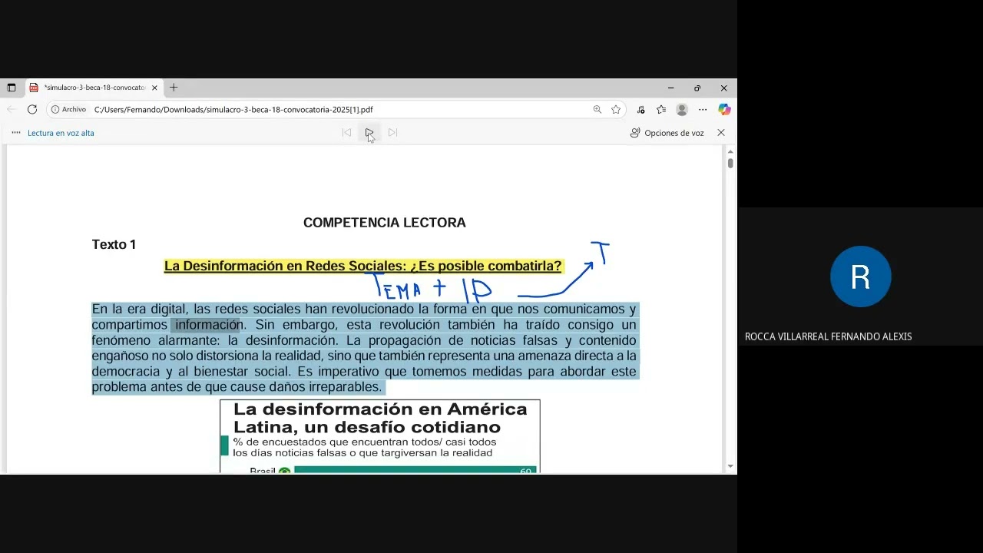Add this page to favorites
The height and width of the screenshot is (553, 983).
[x=616, y=110]
